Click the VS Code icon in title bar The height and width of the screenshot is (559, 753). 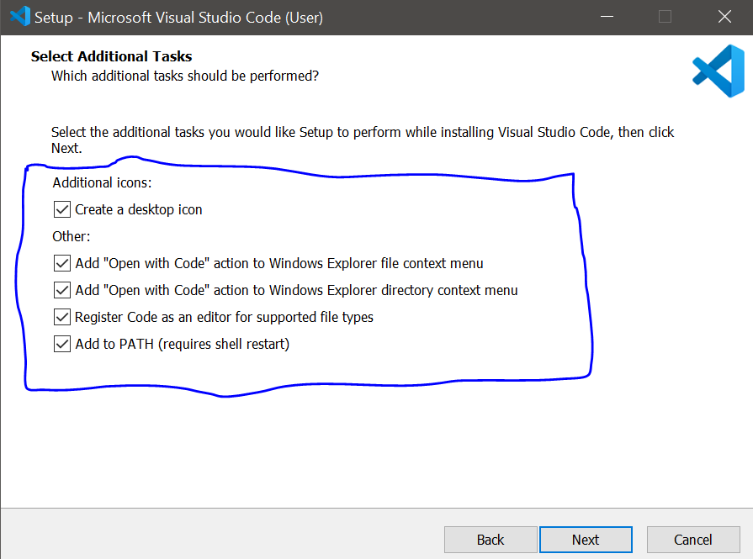[18, 17]
